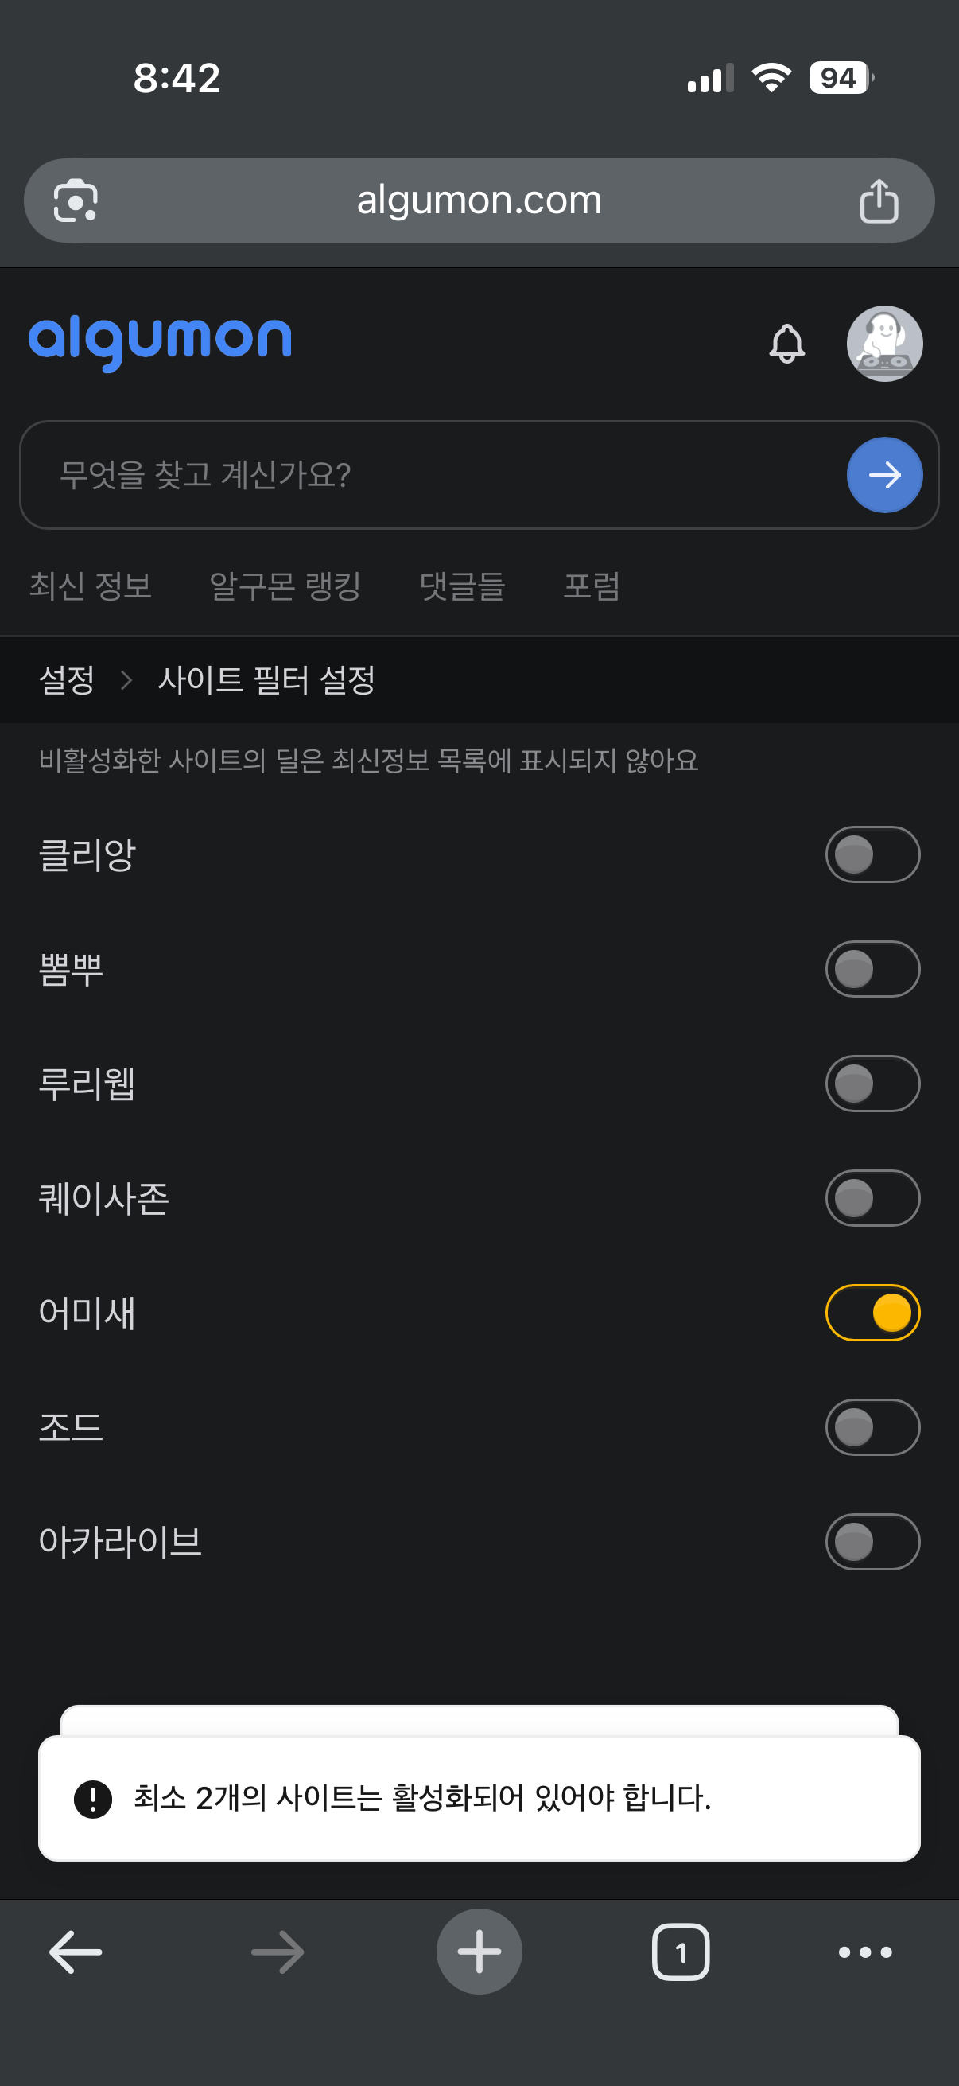This screenshot has width=959, height=2086.
Task: Go to 설정 in the breadcrumb
Action: tap(67, 679)
